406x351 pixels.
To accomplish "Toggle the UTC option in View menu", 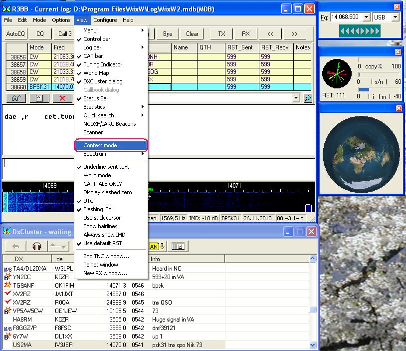I will (88, 201).
